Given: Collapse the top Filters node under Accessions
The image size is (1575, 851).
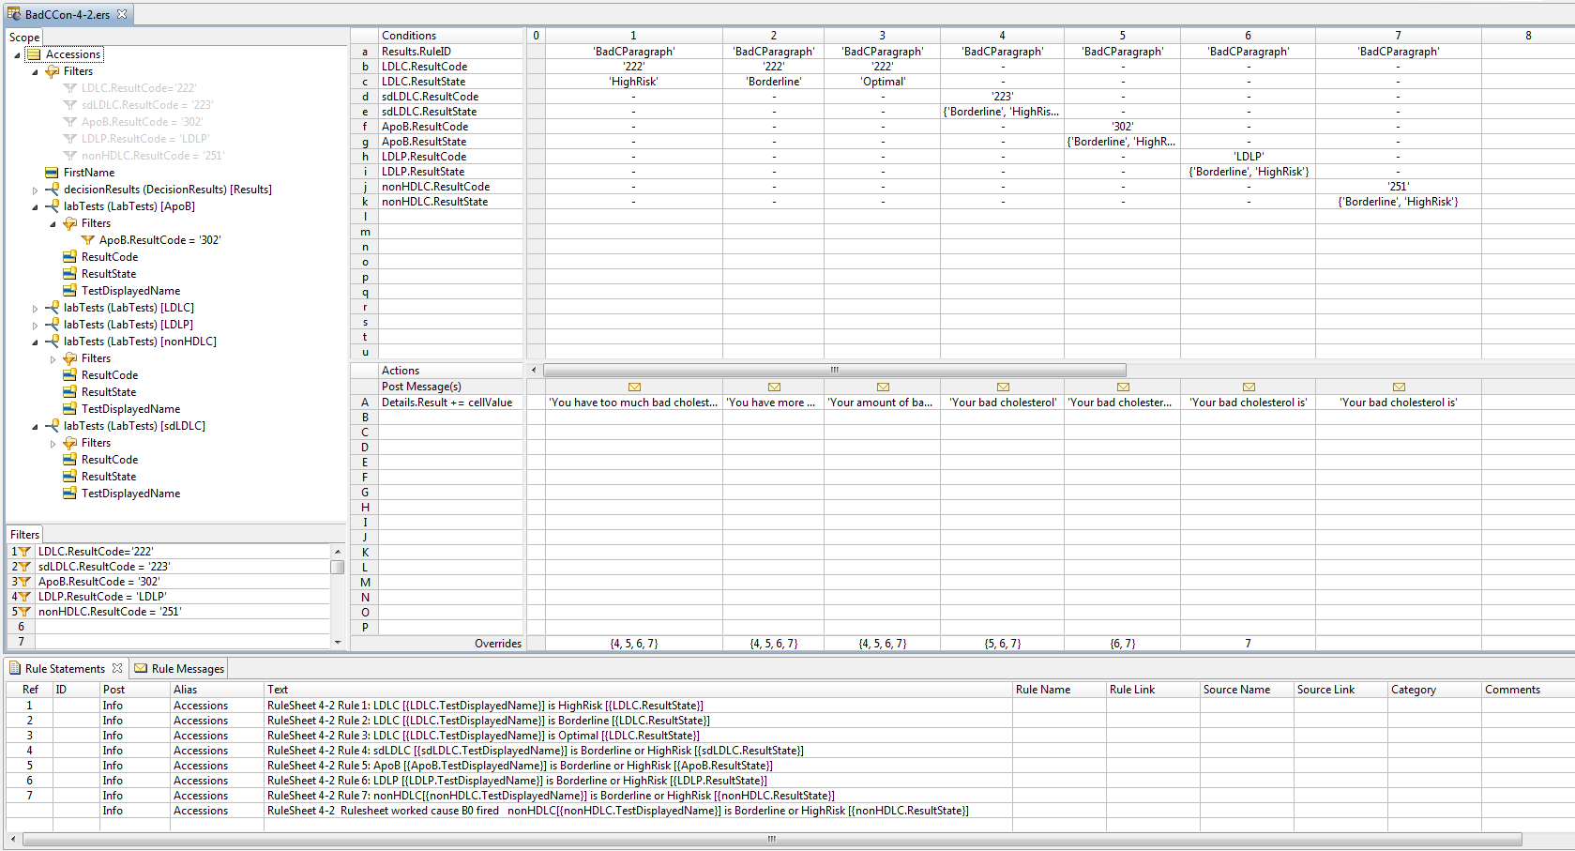Looking at the screenshot, I should 36,72.
